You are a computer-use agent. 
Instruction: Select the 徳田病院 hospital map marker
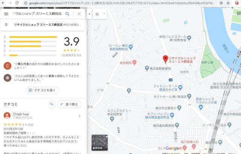(x=135, y=63)
